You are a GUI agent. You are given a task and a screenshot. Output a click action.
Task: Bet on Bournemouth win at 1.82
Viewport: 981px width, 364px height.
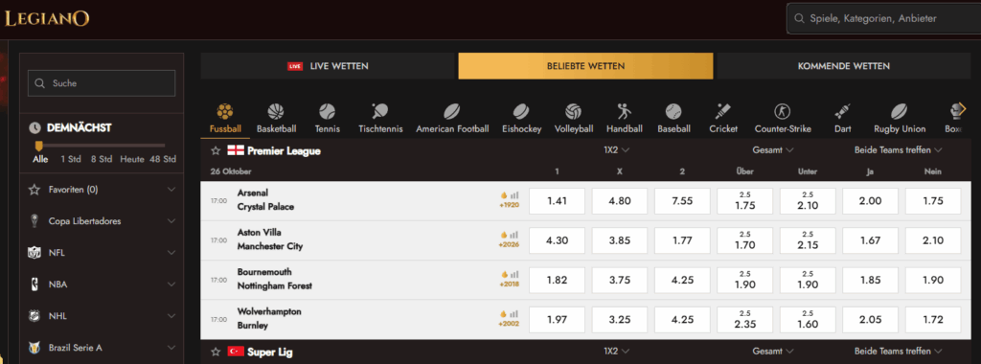point(557,280)
